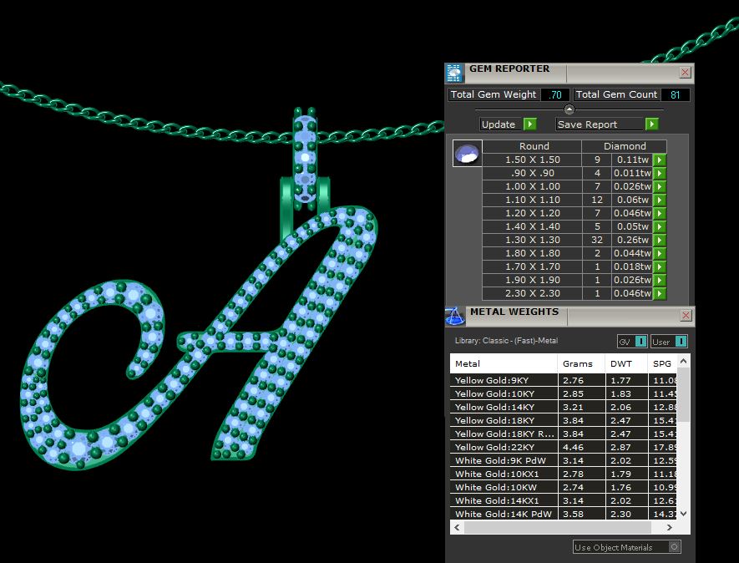
Task: Toggle Use Object Materials option
Action: pyautogui.click(x=627, y=547)
